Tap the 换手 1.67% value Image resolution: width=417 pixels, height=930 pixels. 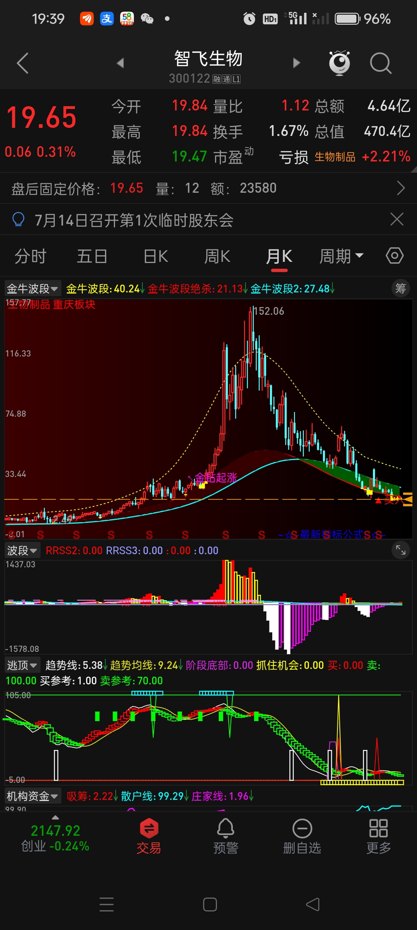pyautogui.click(x=288, y=131)
